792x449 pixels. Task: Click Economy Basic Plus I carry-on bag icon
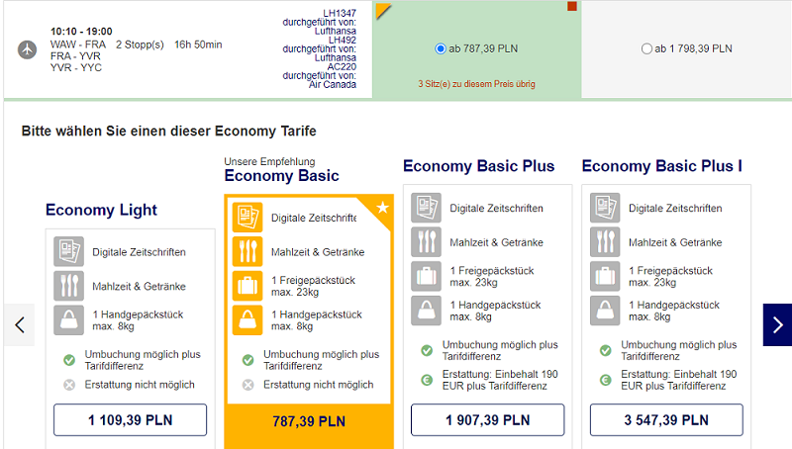tap(605, 311)
